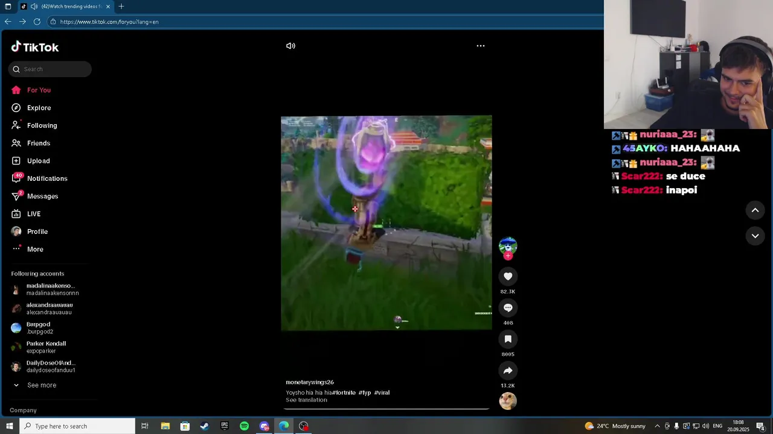
Task: Open the Friends page
Action: [x=38, y=143]
